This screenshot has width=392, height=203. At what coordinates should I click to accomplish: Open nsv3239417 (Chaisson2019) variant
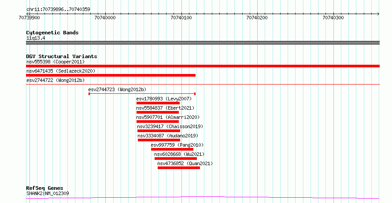point(170,126)
